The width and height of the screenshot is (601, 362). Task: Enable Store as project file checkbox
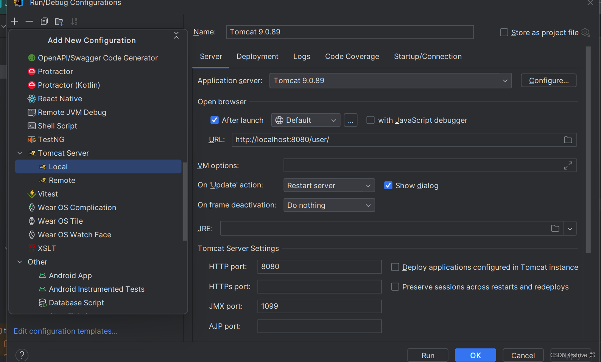(x=504, y=32)
